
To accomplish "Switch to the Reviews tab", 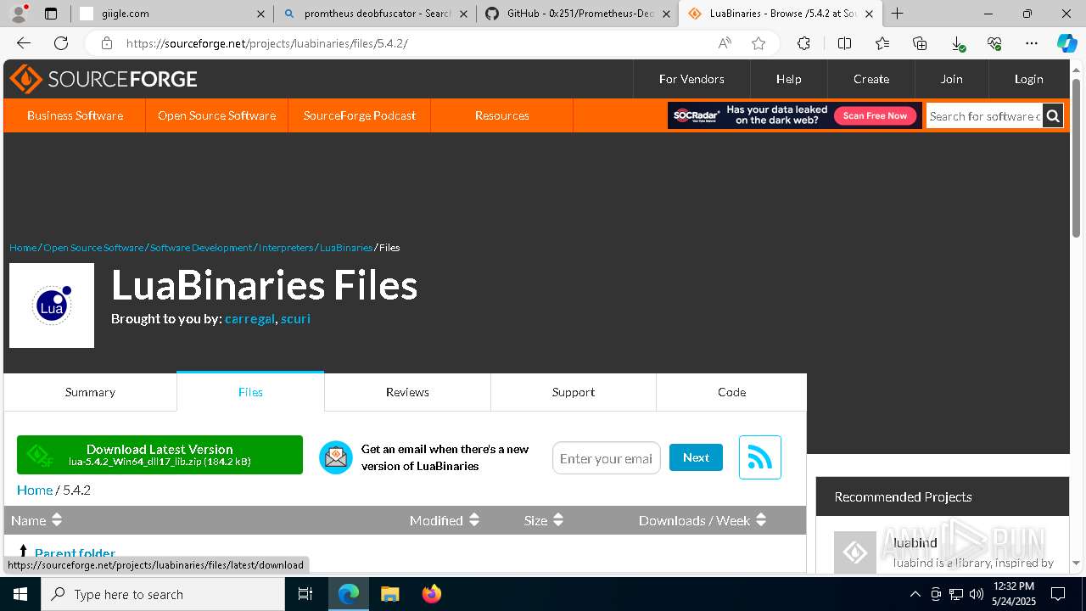I will point(407,392).
